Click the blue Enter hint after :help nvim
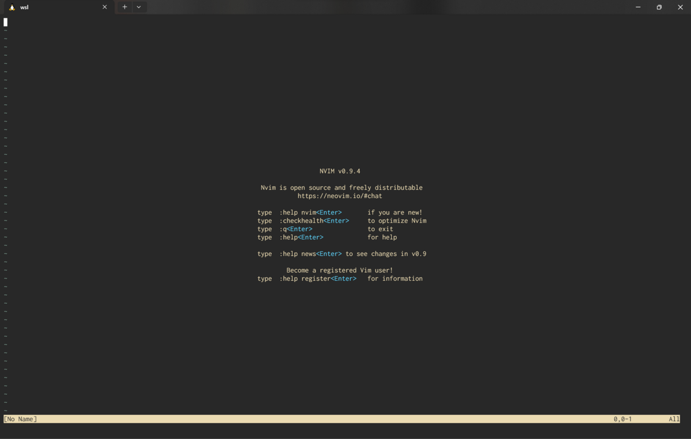The width and height of the screenshot is (691, 439). click(x=329, y=212)
